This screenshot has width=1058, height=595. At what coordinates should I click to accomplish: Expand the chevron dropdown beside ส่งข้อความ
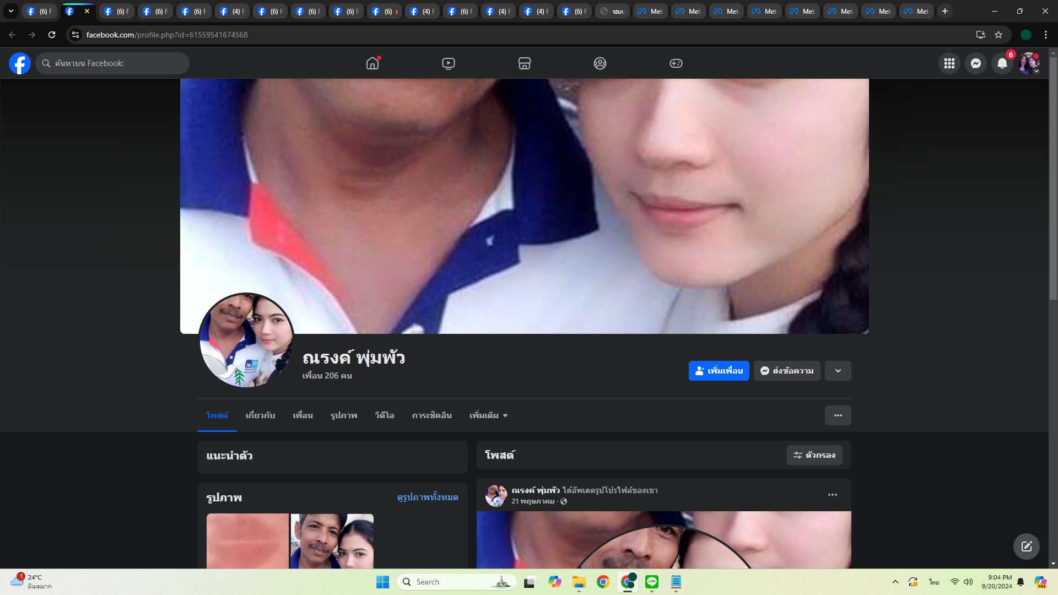click(x=838, y=371)
